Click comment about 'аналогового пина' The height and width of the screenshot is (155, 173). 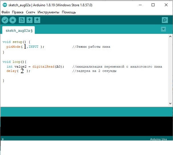(x=117, y=67)
